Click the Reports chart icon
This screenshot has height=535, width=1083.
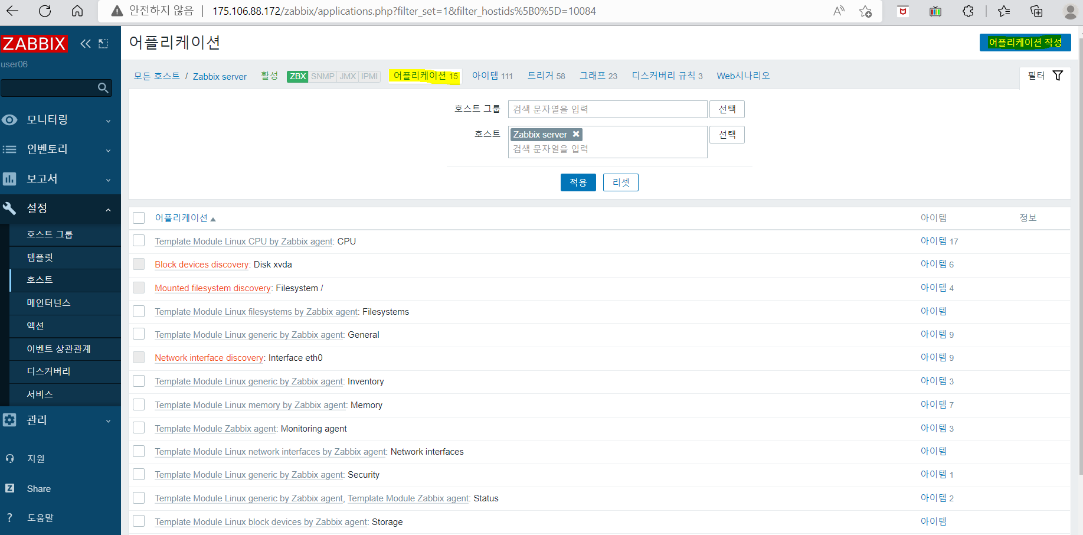tap(9, 179)
